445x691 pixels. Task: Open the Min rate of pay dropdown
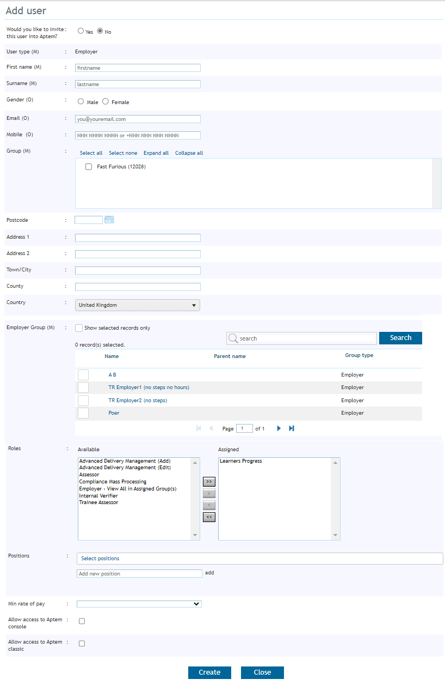point(139,604)
